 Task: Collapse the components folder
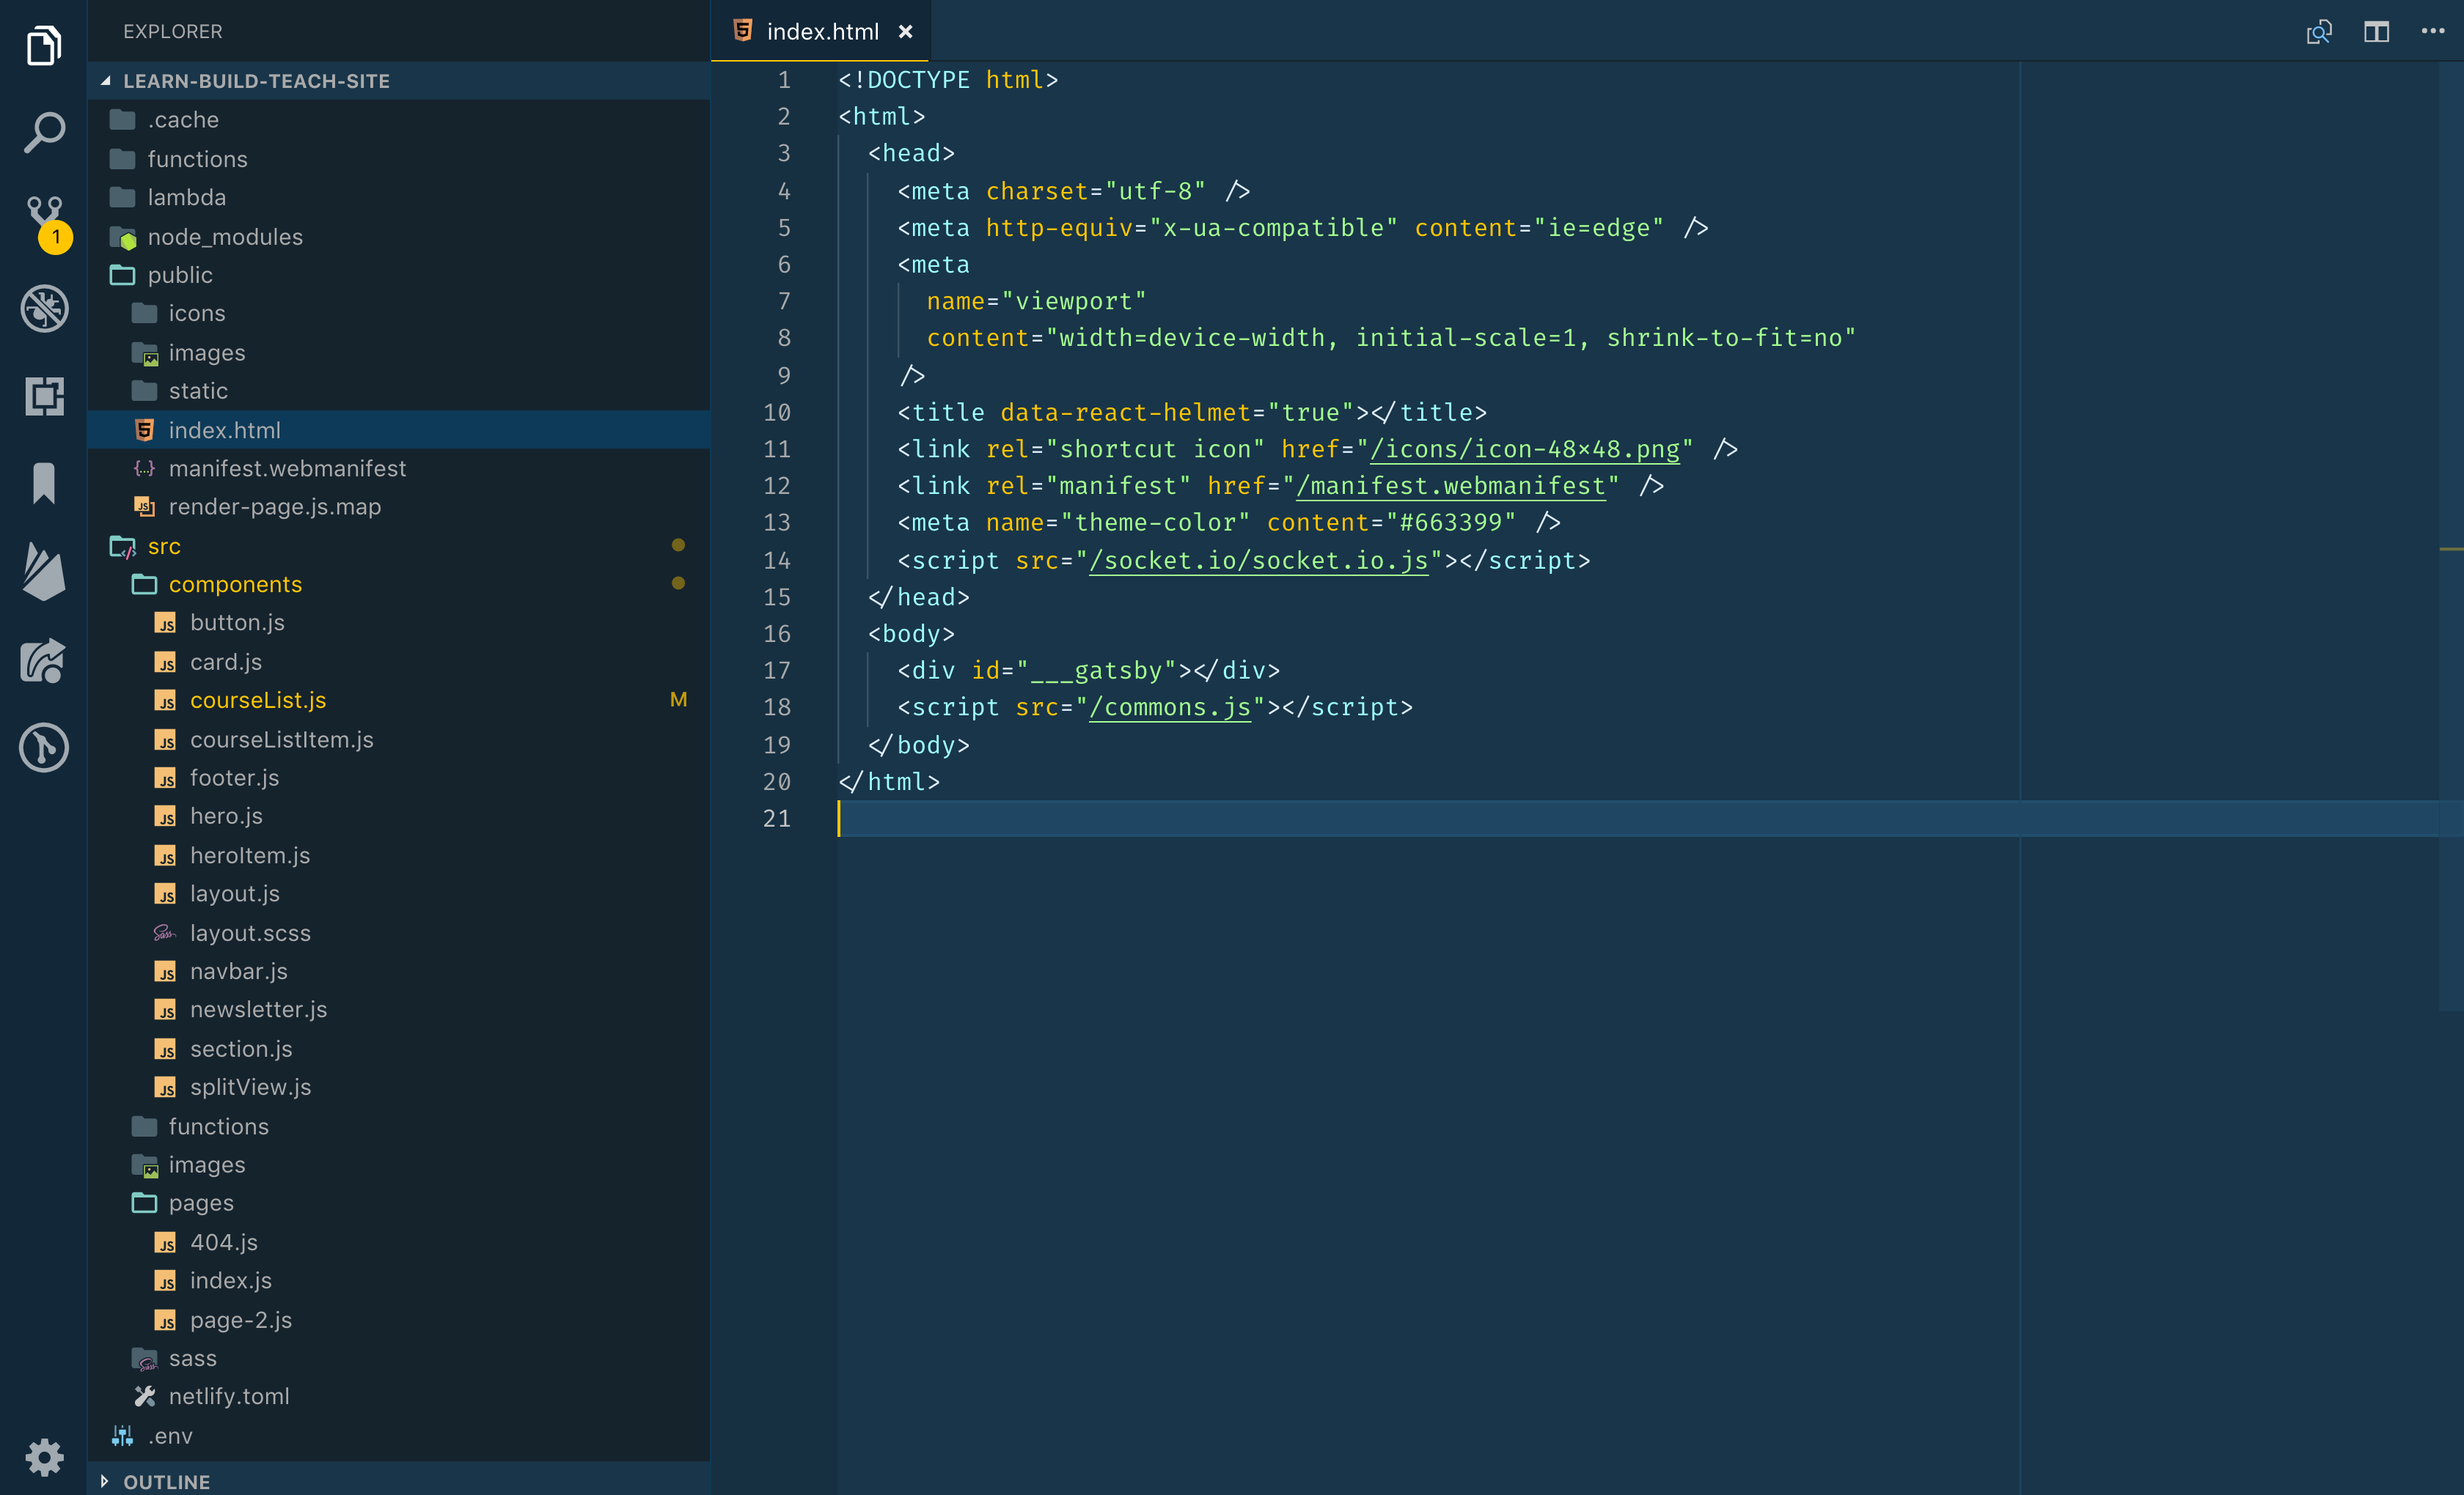point(399,585)
